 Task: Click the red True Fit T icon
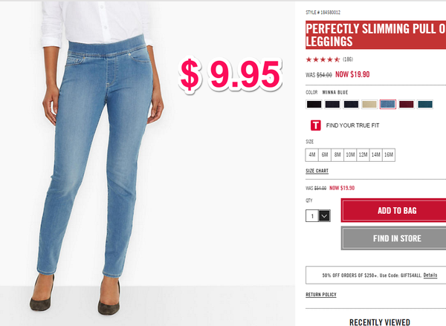coord(315,125)
